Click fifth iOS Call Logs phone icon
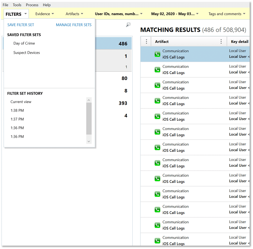Viewport: 253px width, 249px height. coord(157,116)
